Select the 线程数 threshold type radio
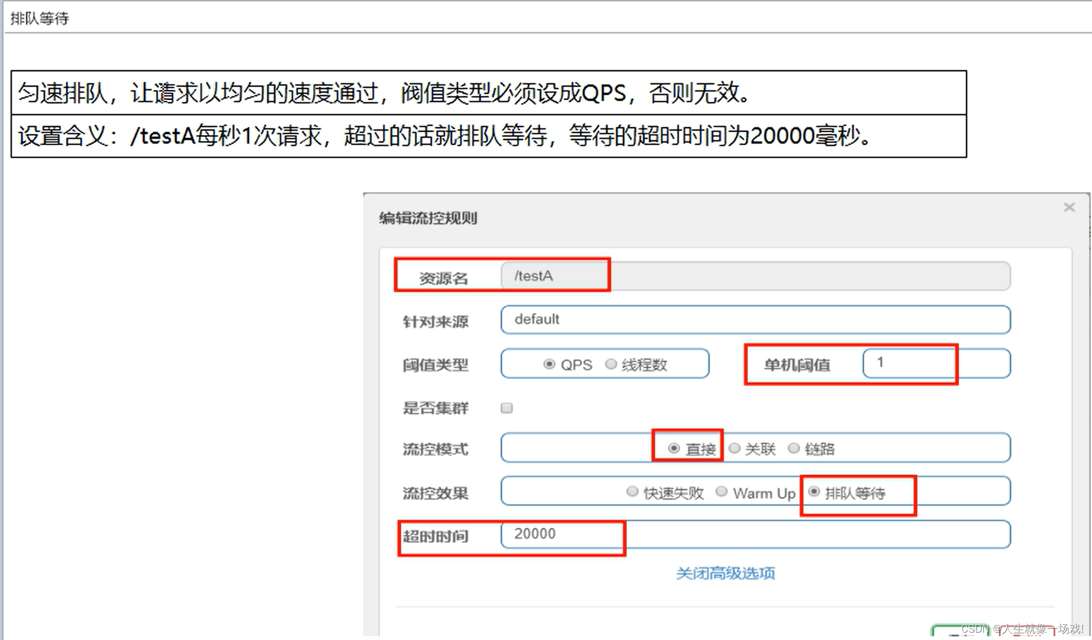The width and height of the screenshot is (1092, 640). [611, 364]
